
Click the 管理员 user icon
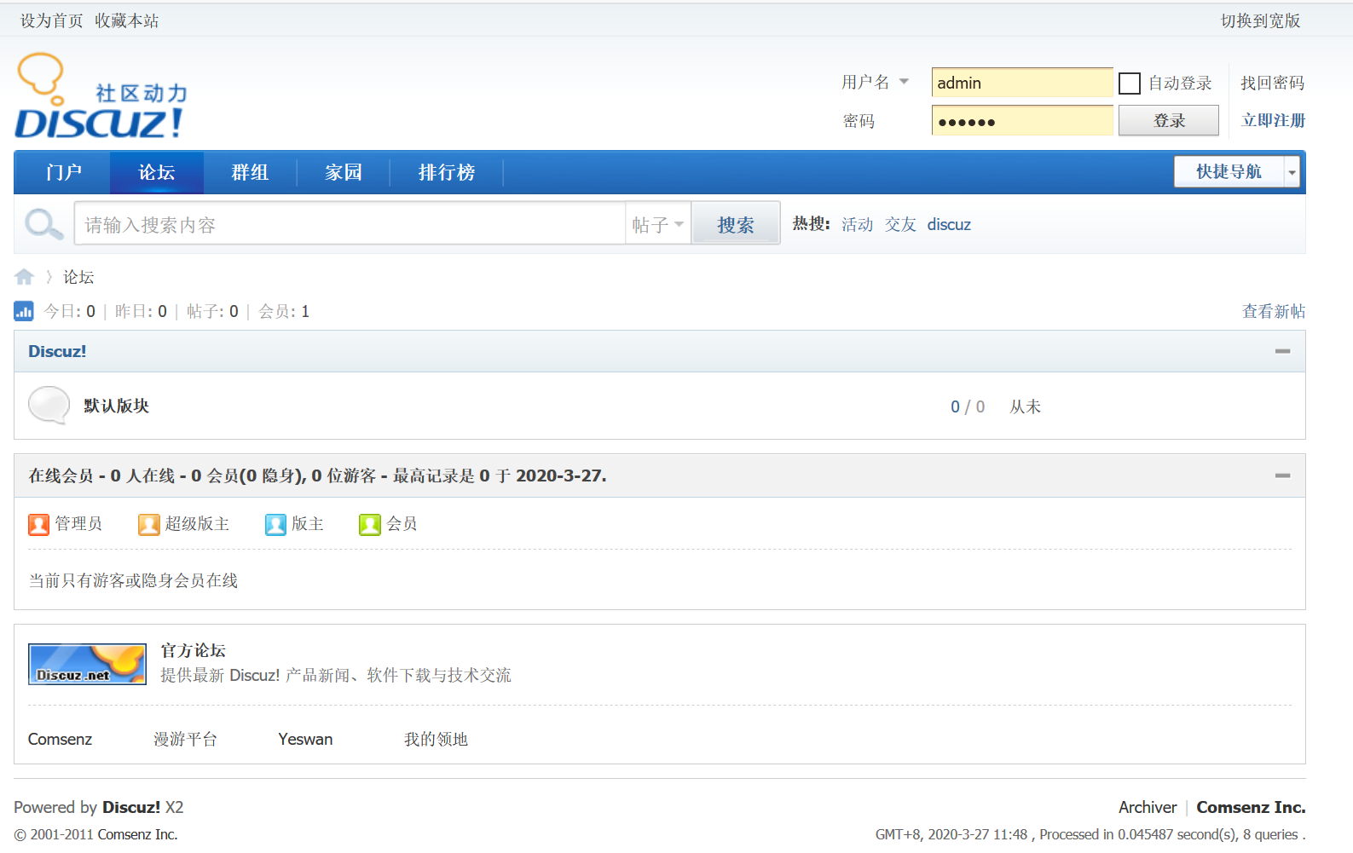click(38, 524)
